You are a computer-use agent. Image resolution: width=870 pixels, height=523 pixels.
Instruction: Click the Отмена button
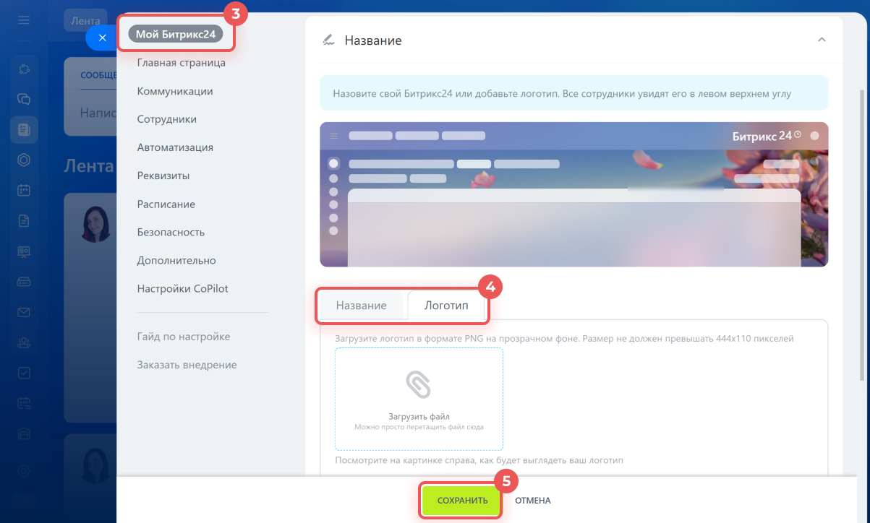[x=533, y=501]
